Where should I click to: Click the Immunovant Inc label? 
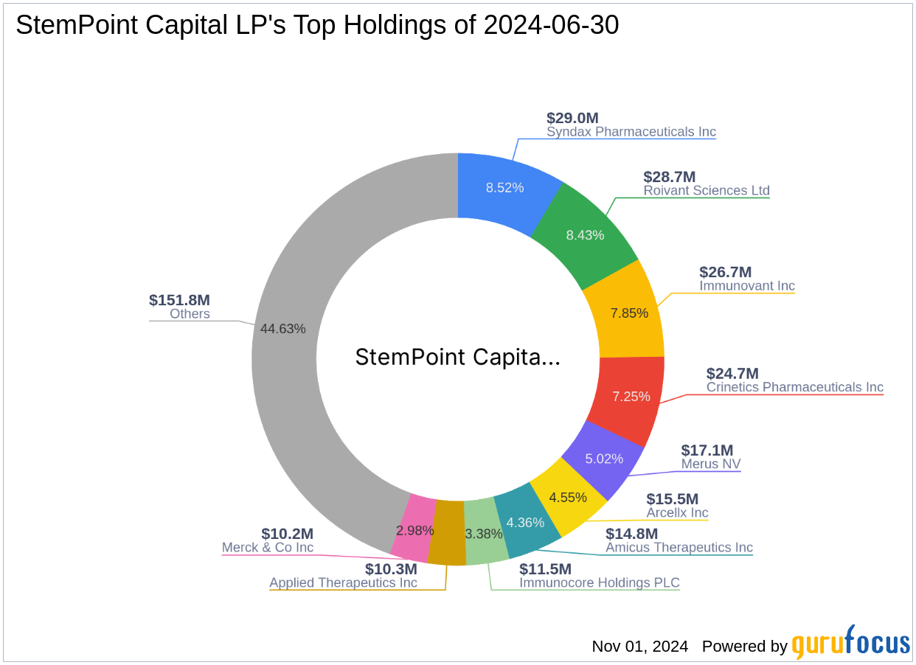click(746, 285)
